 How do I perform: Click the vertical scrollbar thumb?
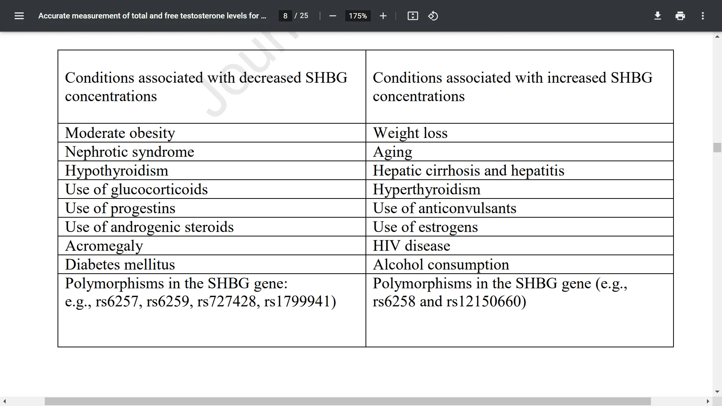[x=717, y=148]
